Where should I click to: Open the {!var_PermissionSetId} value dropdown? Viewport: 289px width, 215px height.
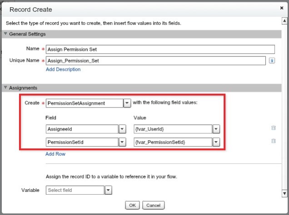point(216,142)
